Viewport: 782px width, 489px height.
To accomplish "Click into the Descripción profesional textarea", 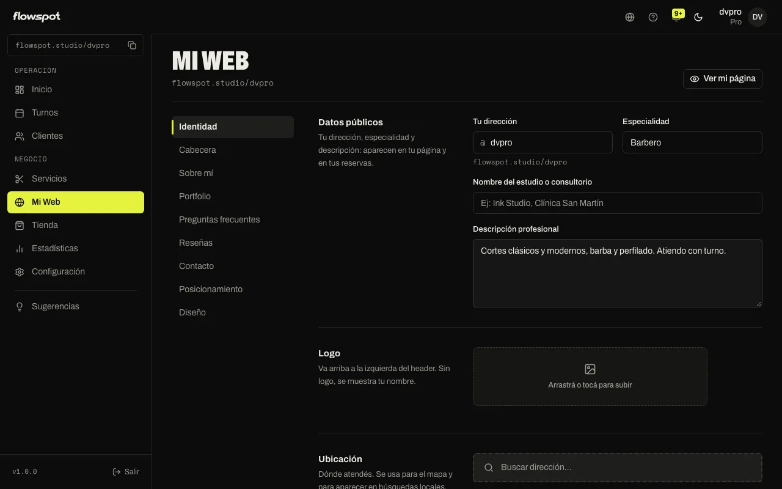I will (x=618, y=273).
